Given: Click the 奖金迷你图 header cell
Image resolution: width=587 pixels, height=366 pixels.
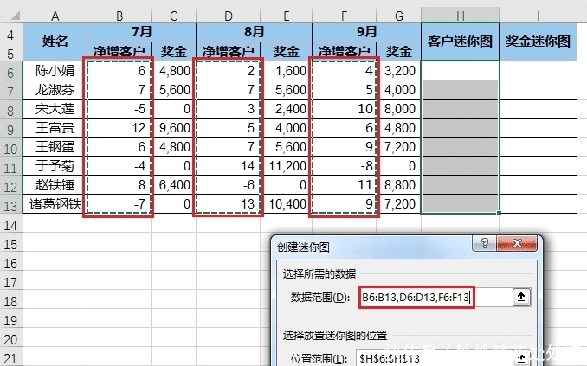Looking at the screenshot, I should 539,42.
